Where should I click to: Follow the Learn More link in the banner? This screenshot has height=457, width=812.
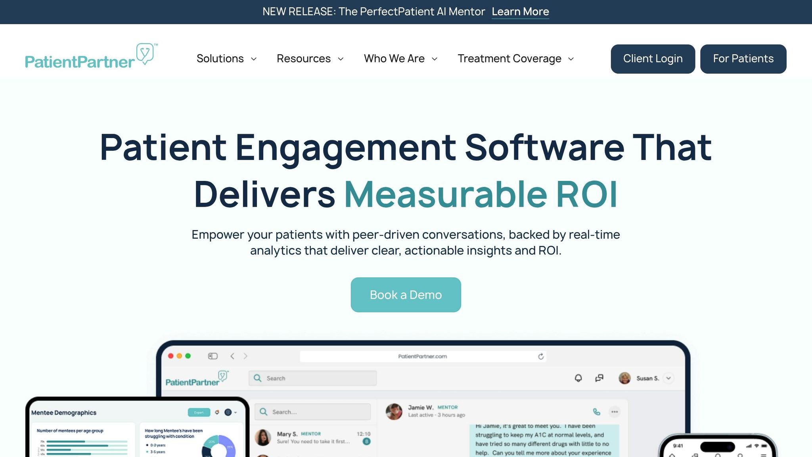point(520,12)
